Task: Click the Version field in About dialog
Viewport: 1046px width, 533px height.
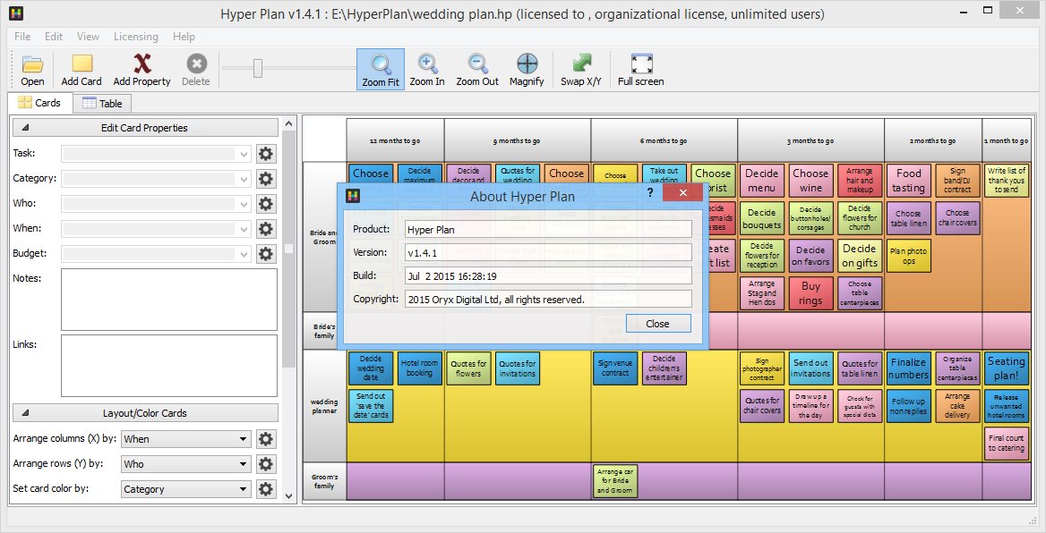Action: coord(548,253)
